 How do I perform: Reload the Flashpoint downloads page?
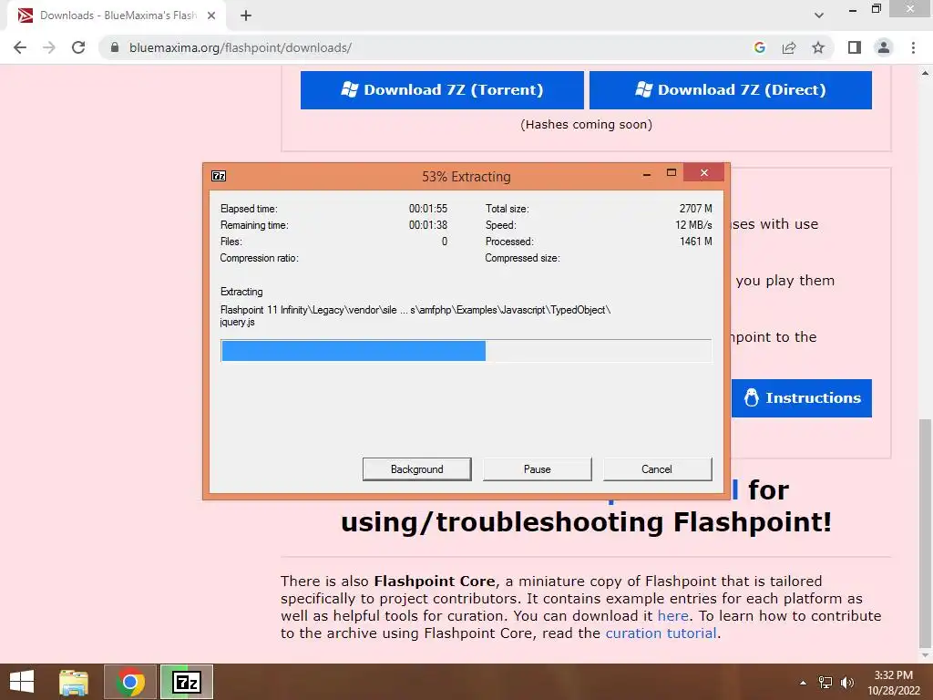pos(78,47)
